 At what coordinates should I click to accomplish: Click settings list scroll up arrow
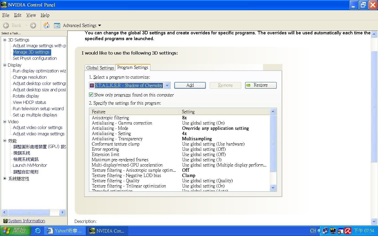[273, 111]
